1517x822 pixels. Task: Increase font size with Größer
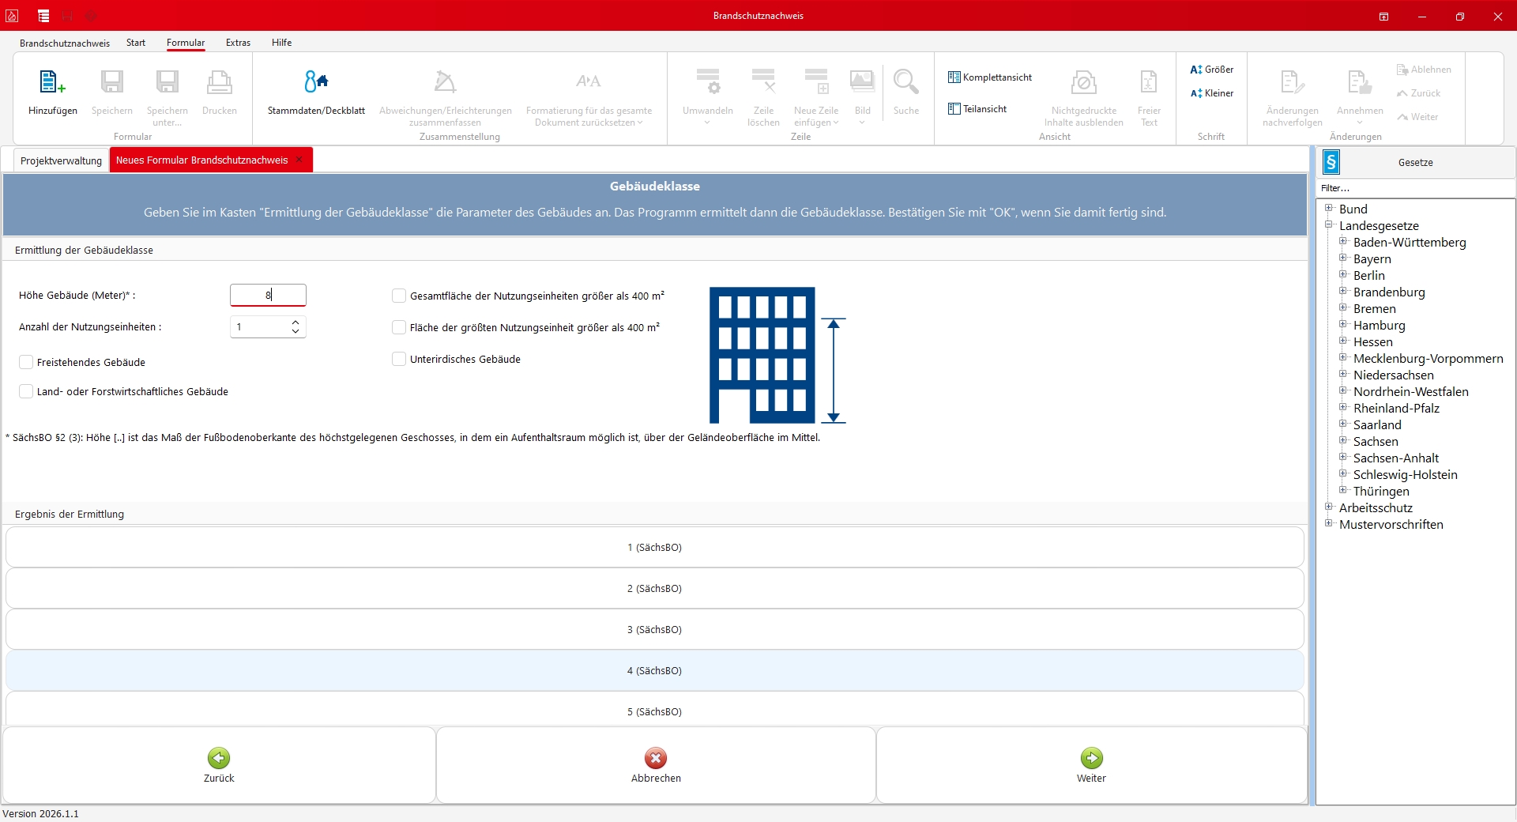point(1212,70)
